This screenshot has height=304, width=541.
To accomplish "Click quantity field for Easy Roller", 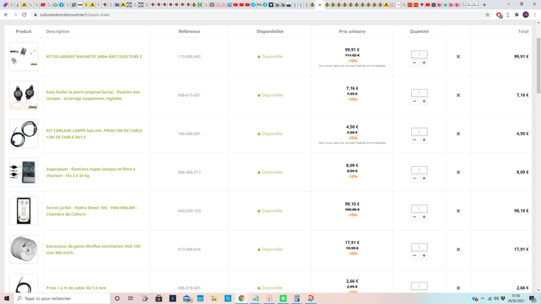I will [x=419, y=93].
